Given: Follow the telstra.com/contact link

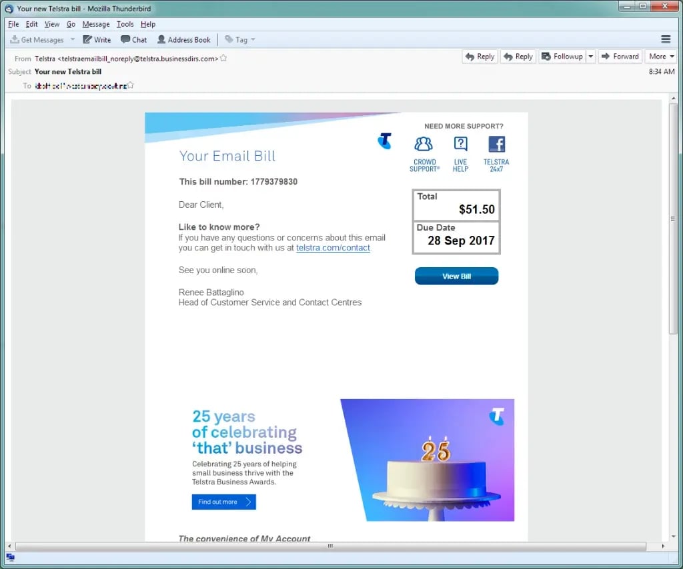Looking at the screenshot, I should pos(333,248).
